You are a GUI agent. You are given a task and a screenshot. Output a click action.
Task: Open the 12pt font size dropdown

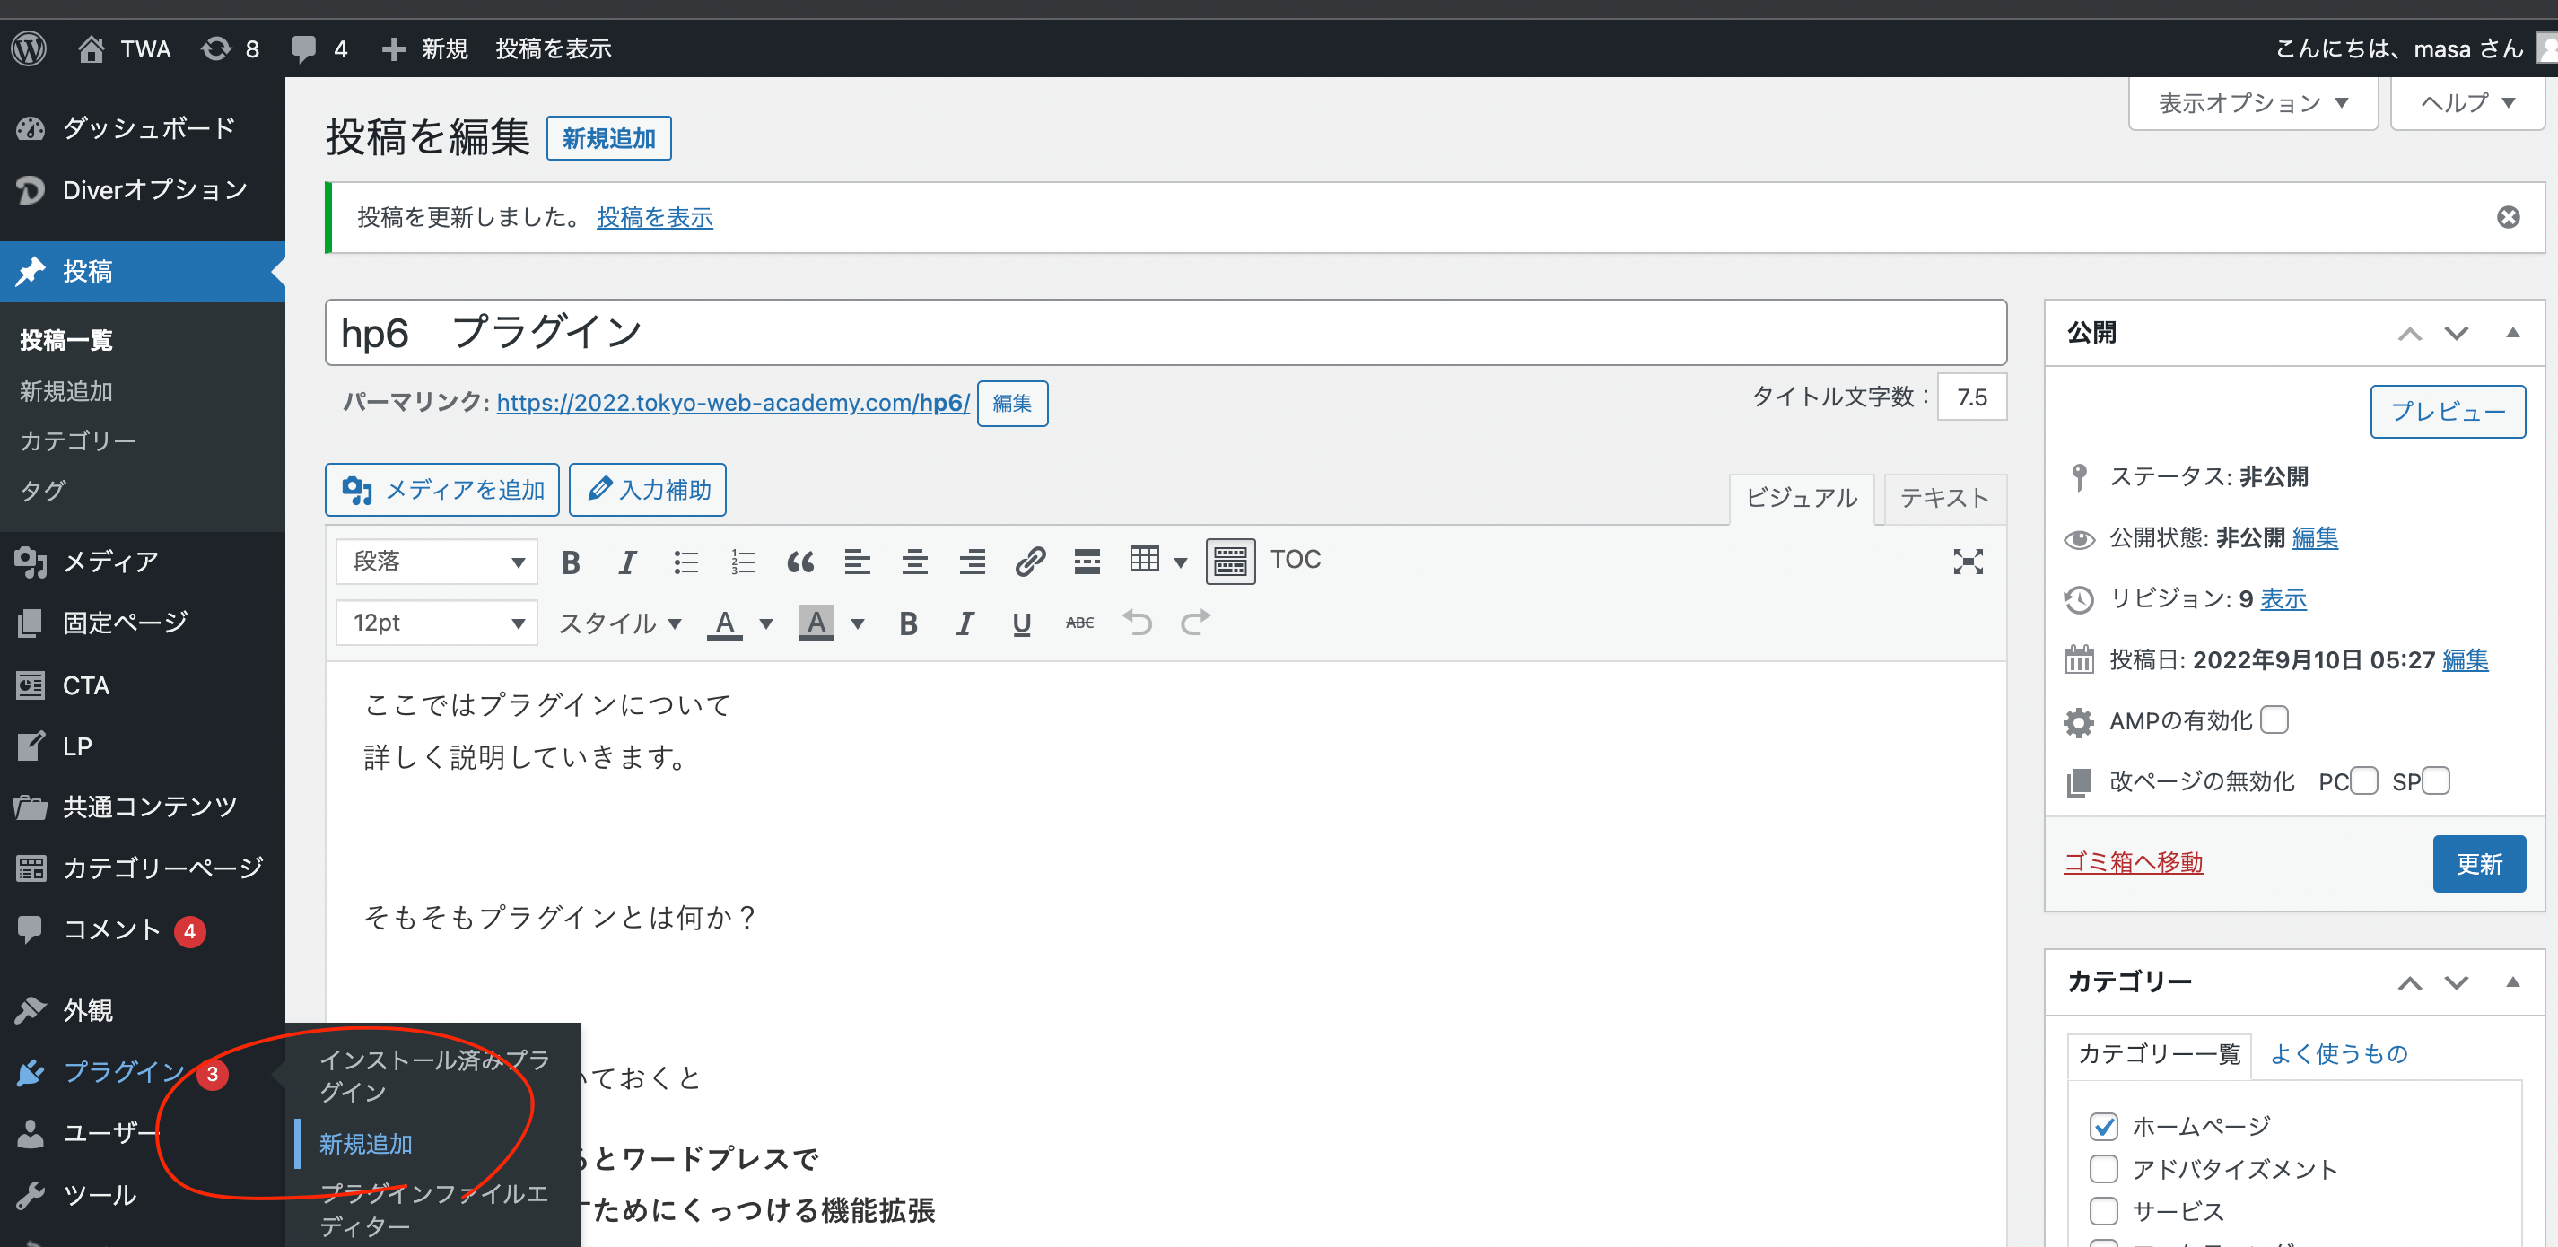[437, 623]
